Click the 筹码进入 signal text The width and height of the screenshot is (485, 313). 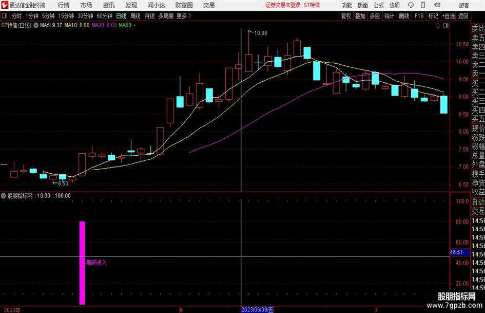96,263
